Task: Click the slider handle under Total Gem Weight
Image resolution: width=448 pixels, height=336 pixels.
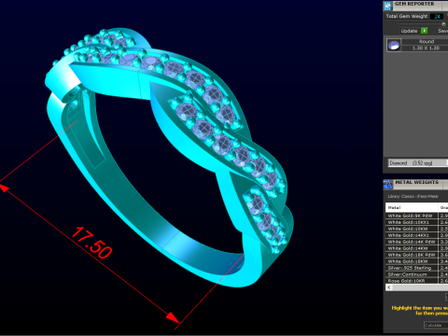Action: click(x=443, y=23)
